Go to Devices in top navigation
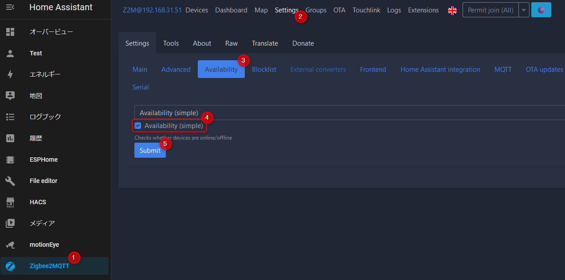565x280 pixels. [x=196, y=10]
